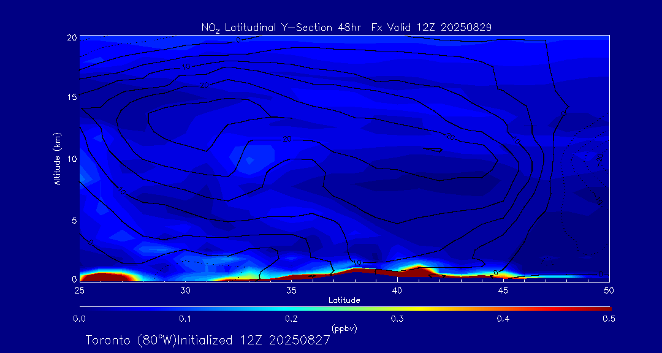Click the plot title 'NO2 Latitudinal Y-Section'

click(275, 27)
